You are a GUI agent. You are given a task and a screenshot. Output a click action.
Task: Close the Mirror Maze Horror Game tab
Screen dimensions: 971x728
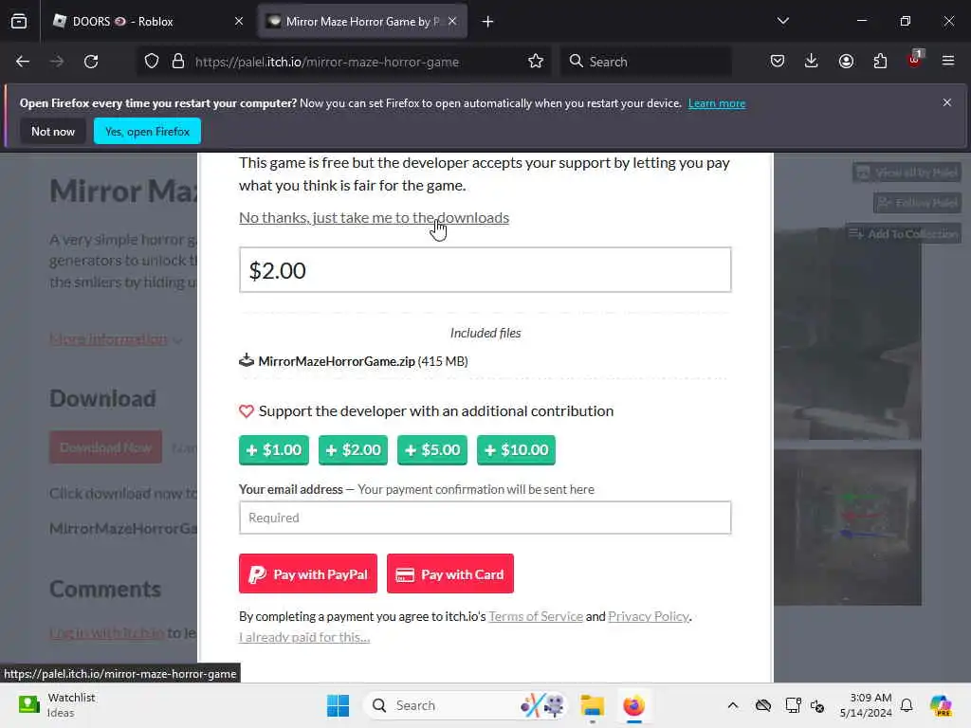pos(452,21)
